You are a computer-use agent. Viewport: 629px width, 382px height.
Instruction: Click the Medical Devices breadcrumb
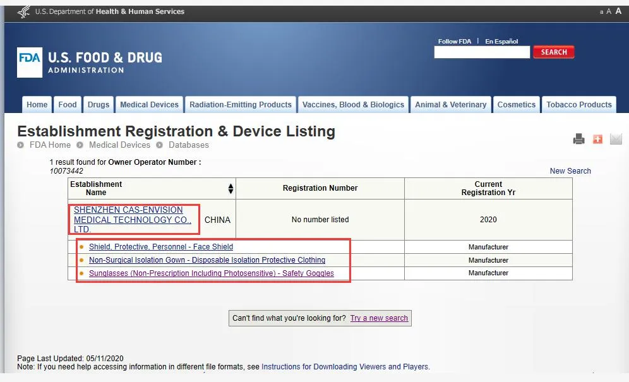[x=119, y=145]
